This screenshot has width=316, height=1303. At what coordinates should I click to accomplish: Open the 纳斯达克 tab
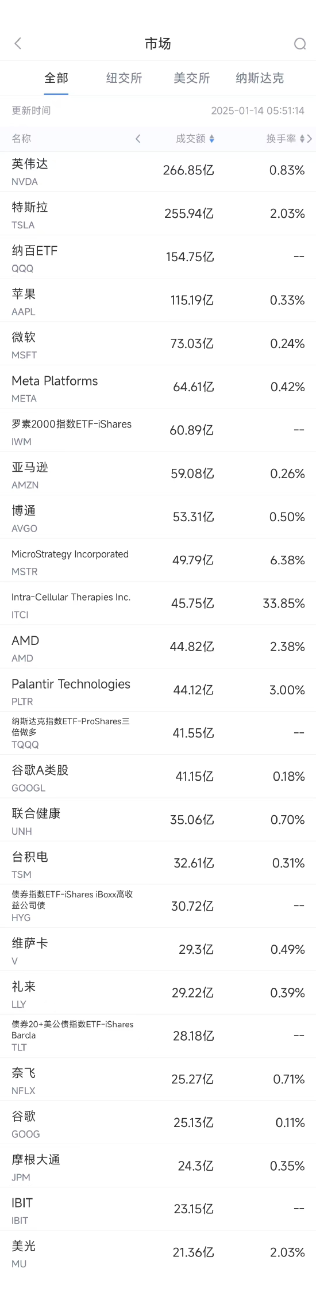click(260, 78)
